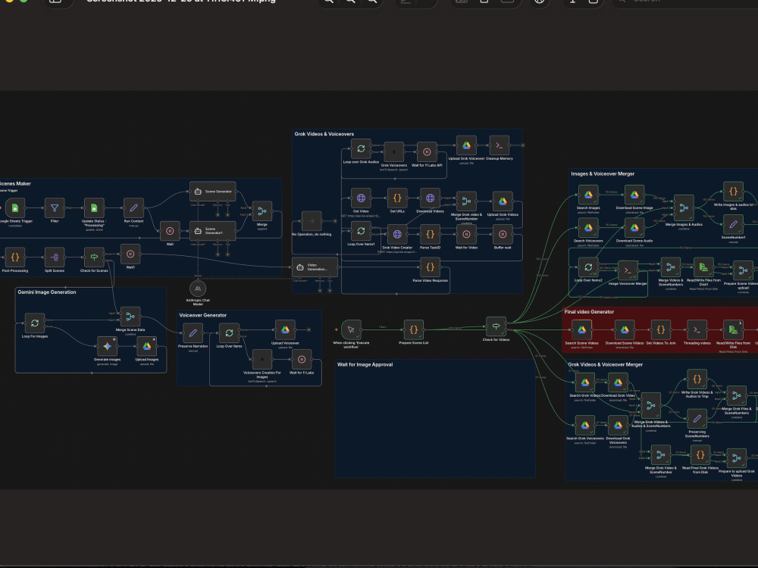Open the Scene Generator agent node
Image resolution: width=758 pixels, height=568 pixels.
(213, 192)
